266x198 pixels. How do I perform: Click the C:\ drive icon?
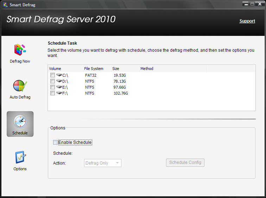pyautogui.click(x=59, y=75)
